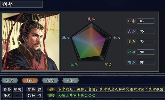
Task: Open the 列傳 biography tab
Action: pyautogui.click(x=70, y=80)
